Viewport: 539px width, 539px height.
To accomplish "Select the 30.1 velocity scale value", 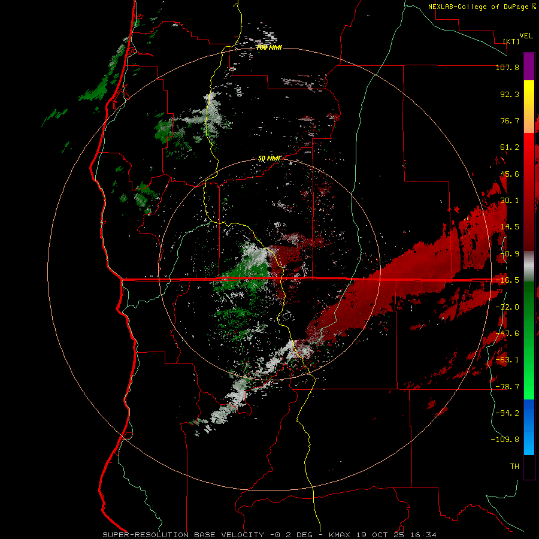I will [x=510, y=201].
